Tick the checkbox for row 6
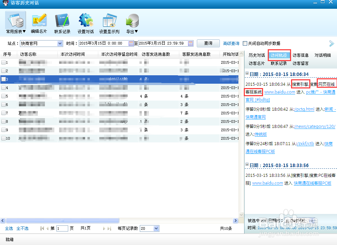This screenshot has height=245, width=337. point(3,105)
